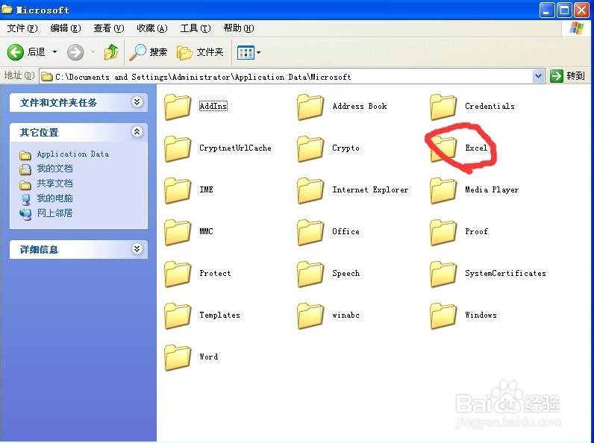
Task: Open 我的文档 link in sidebar
Action: pyautogui.click(x=54, y=169)
